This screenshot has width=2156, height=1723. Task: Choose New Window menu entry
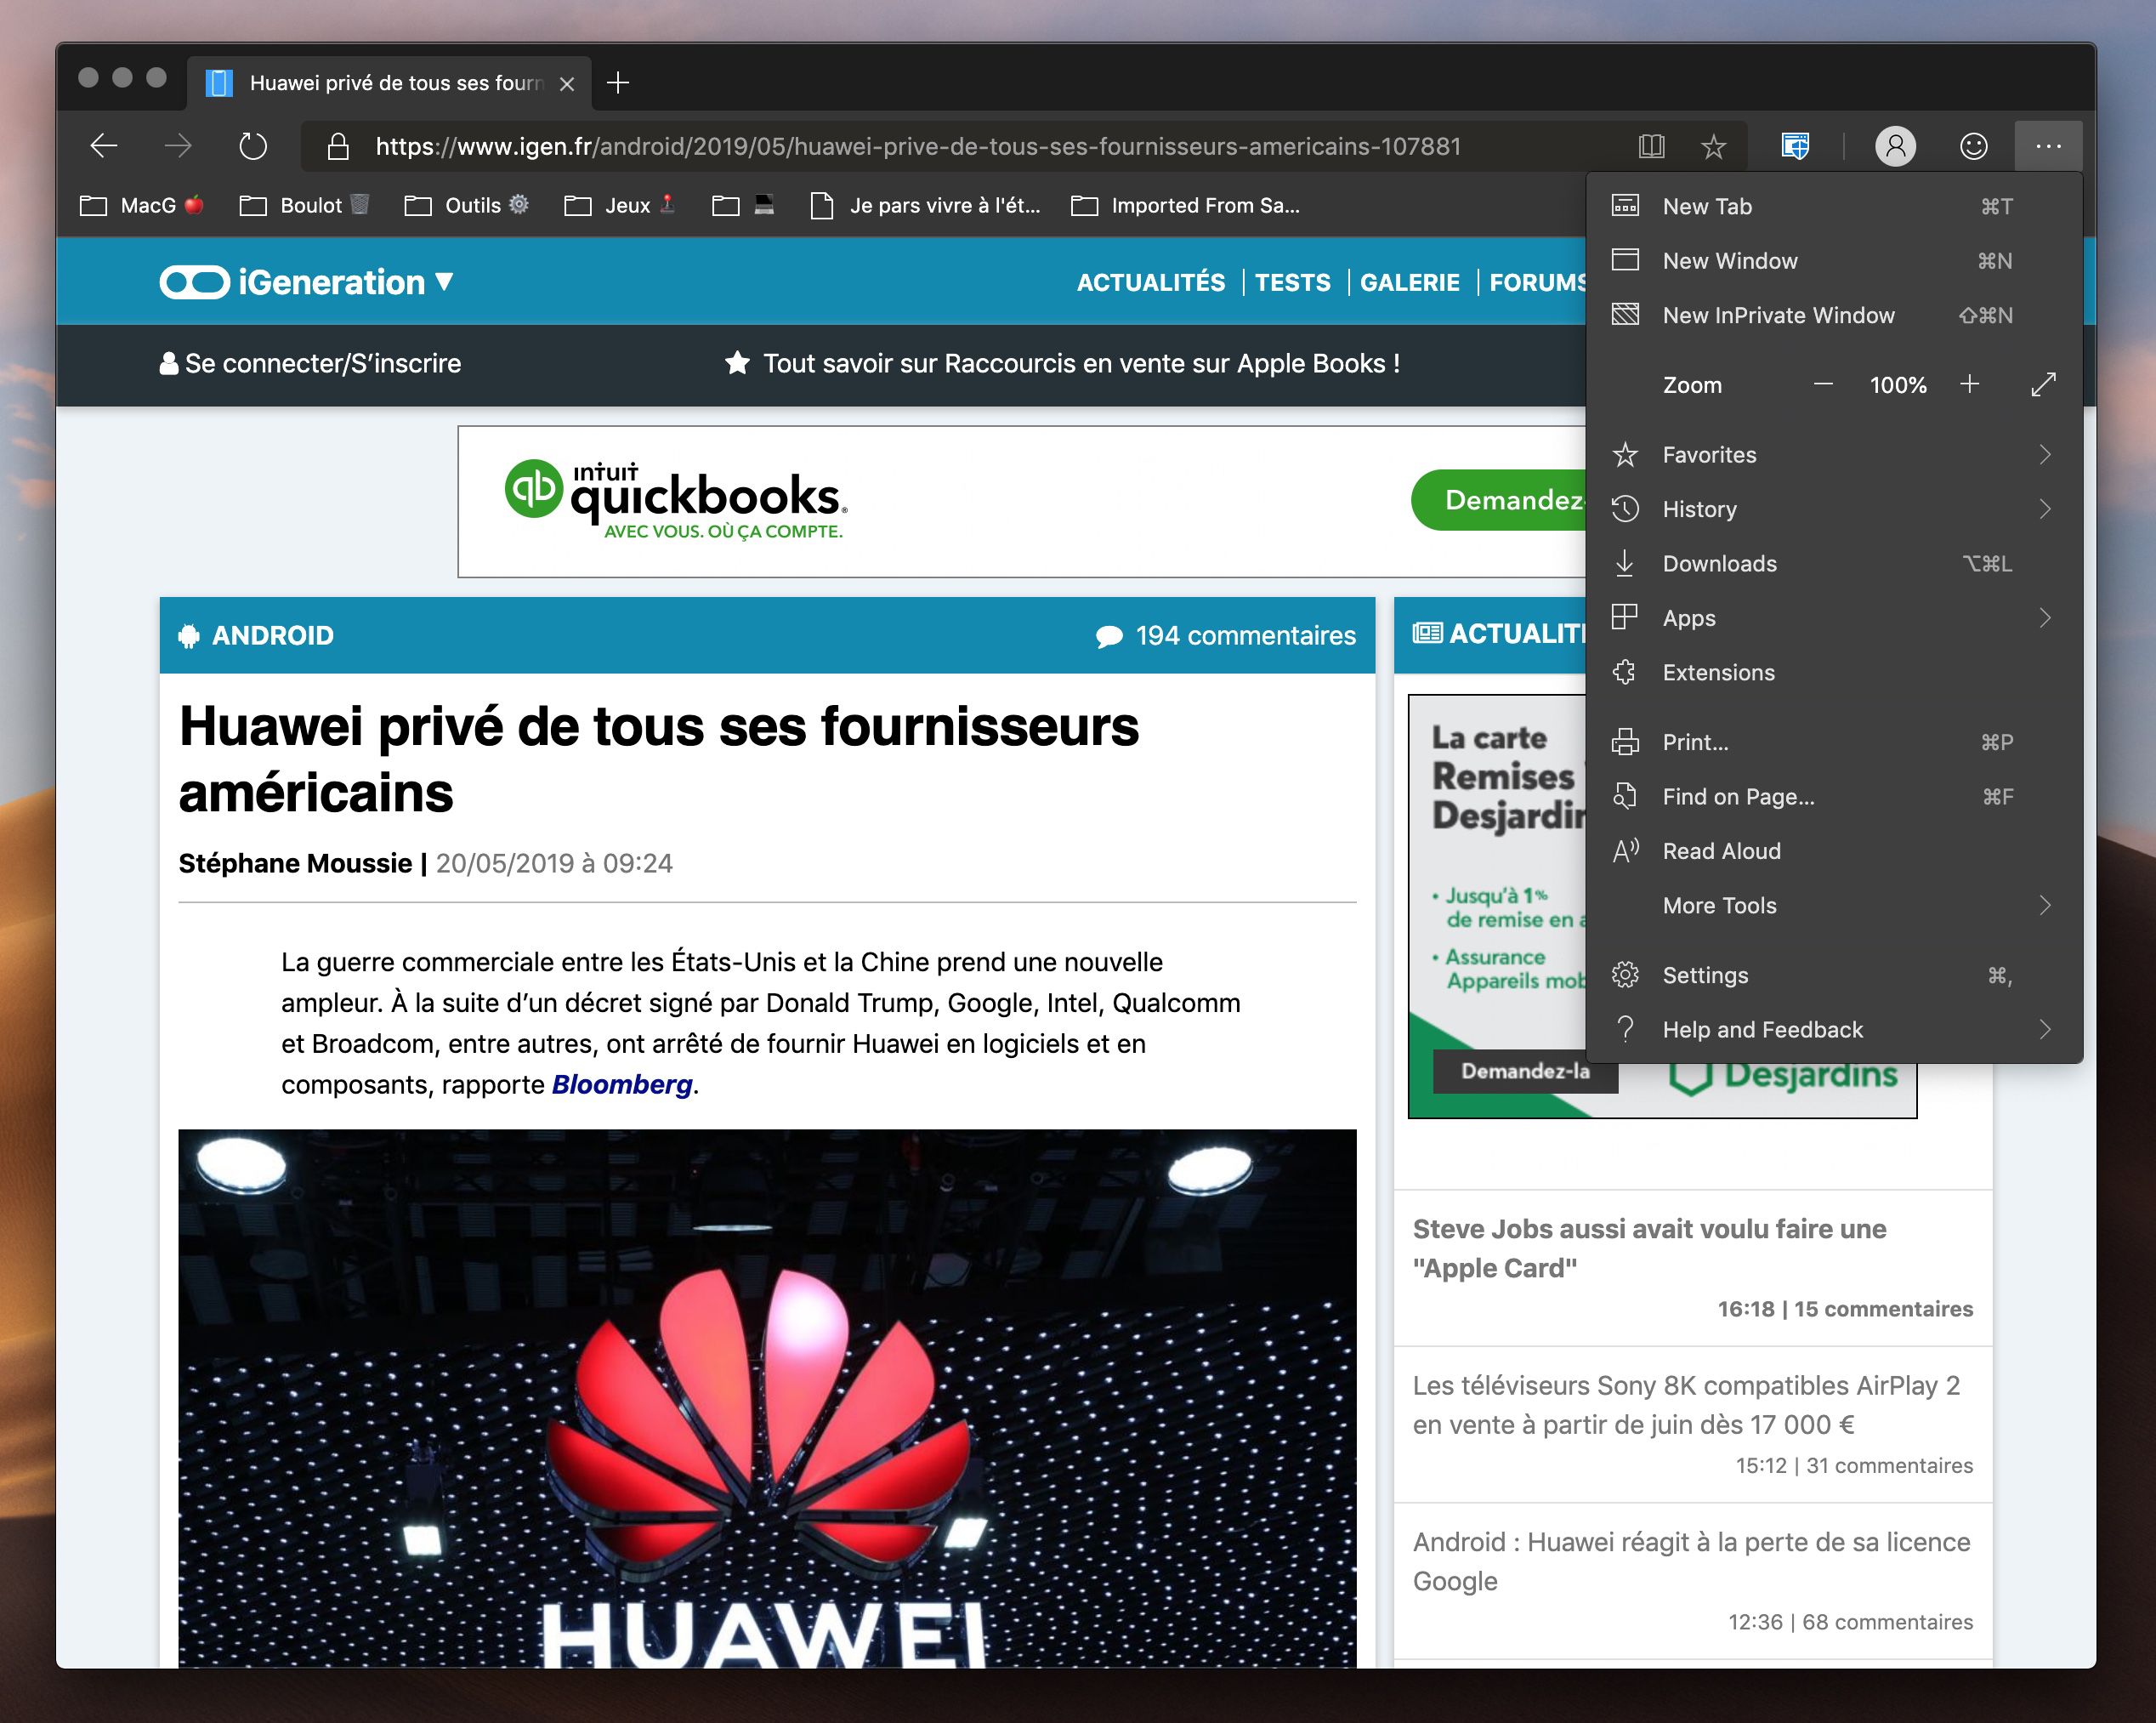1834,260
